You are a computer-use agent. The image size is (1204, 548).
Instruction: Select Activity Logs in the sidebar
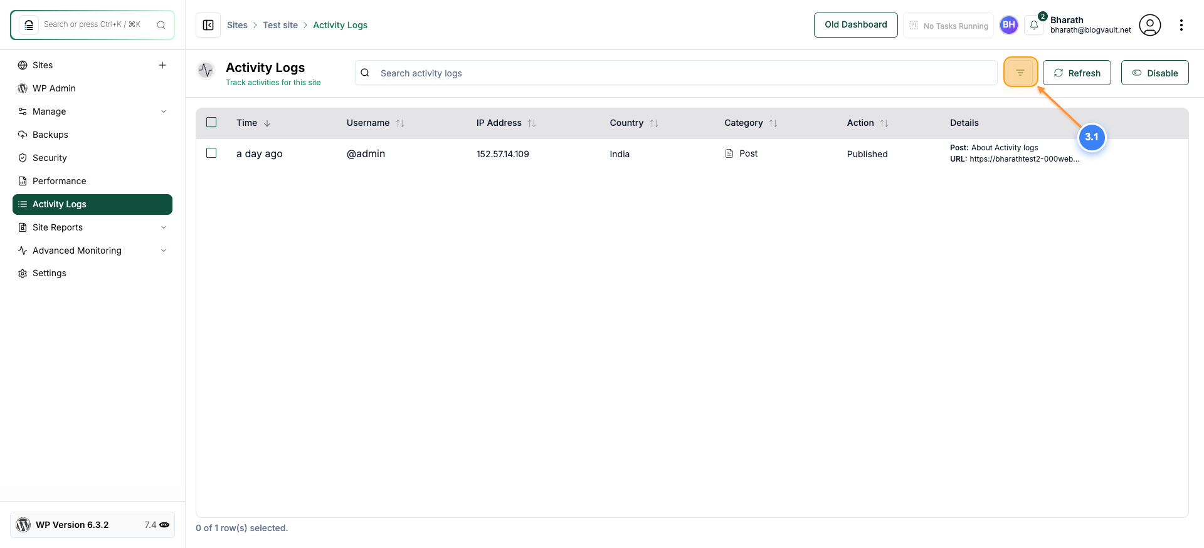[92, 204]
